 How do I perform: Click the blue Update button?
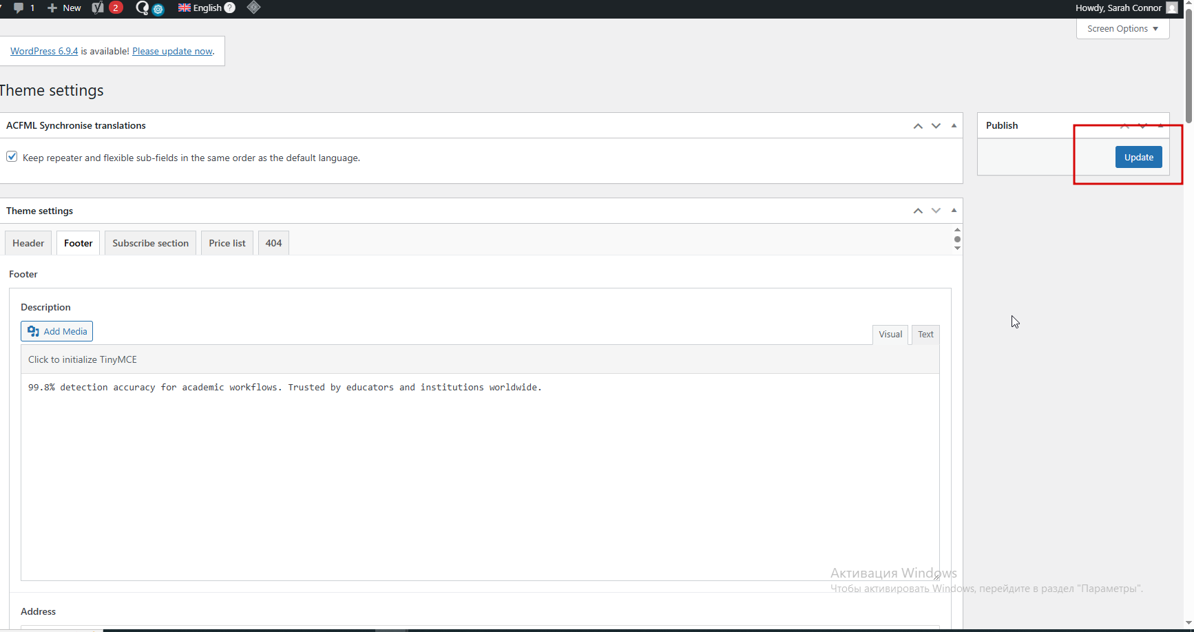click(1139, 157)
